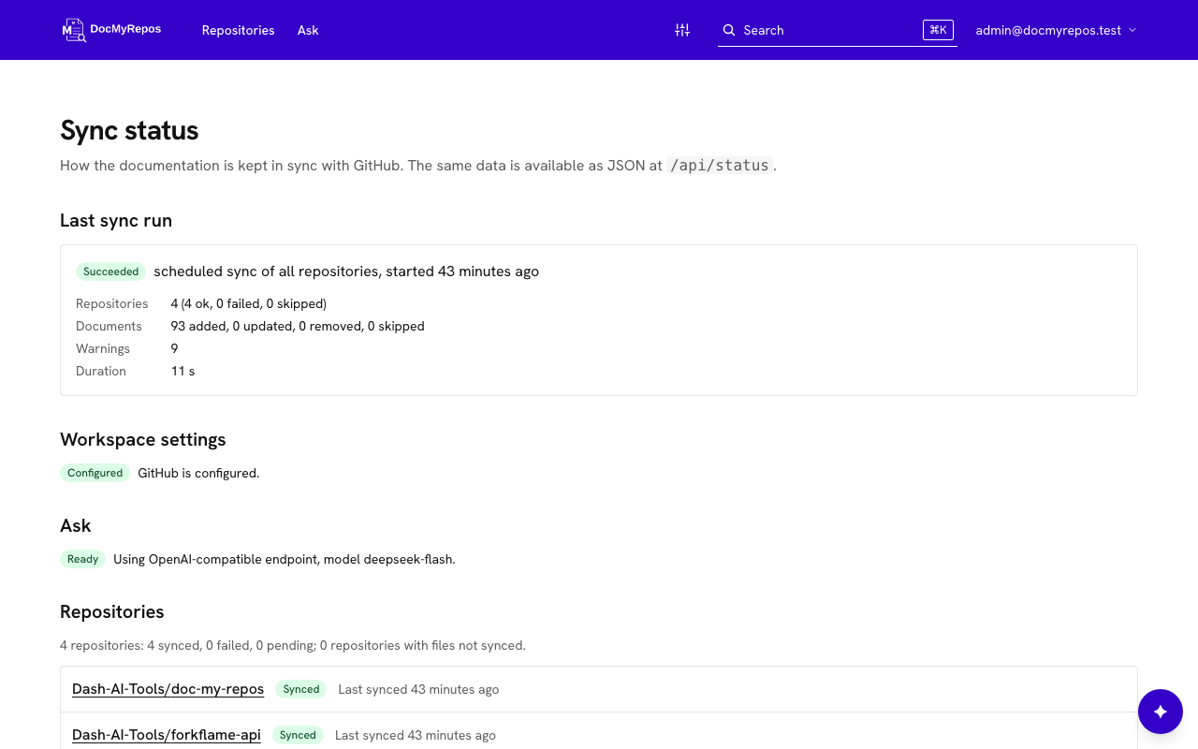Click the Synced badge for doc-my-repos
This screenshot has height=749, width=1198.
(x=301, y=689)
